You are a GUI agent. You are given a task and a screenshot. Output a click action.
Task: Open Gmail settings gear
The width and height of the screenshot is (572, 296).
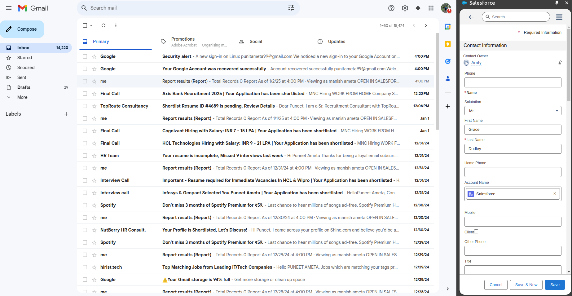pyautogui.click(x=405, y=8)
